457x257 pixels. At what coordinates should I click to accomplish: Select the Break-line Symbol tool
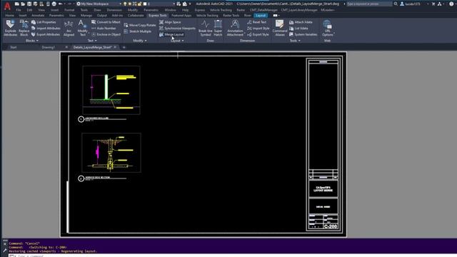tap(205, 28)
